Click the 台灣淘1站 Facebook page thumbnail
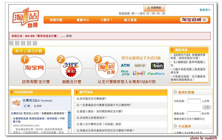The height and width of the screenshot is (140, 222). (16, 103)
